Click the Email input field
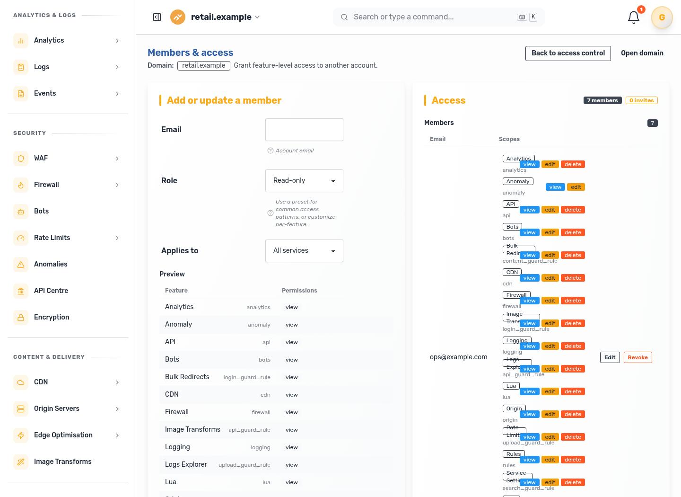This screenshot has width=681, height=497. [x=304, y=130]
